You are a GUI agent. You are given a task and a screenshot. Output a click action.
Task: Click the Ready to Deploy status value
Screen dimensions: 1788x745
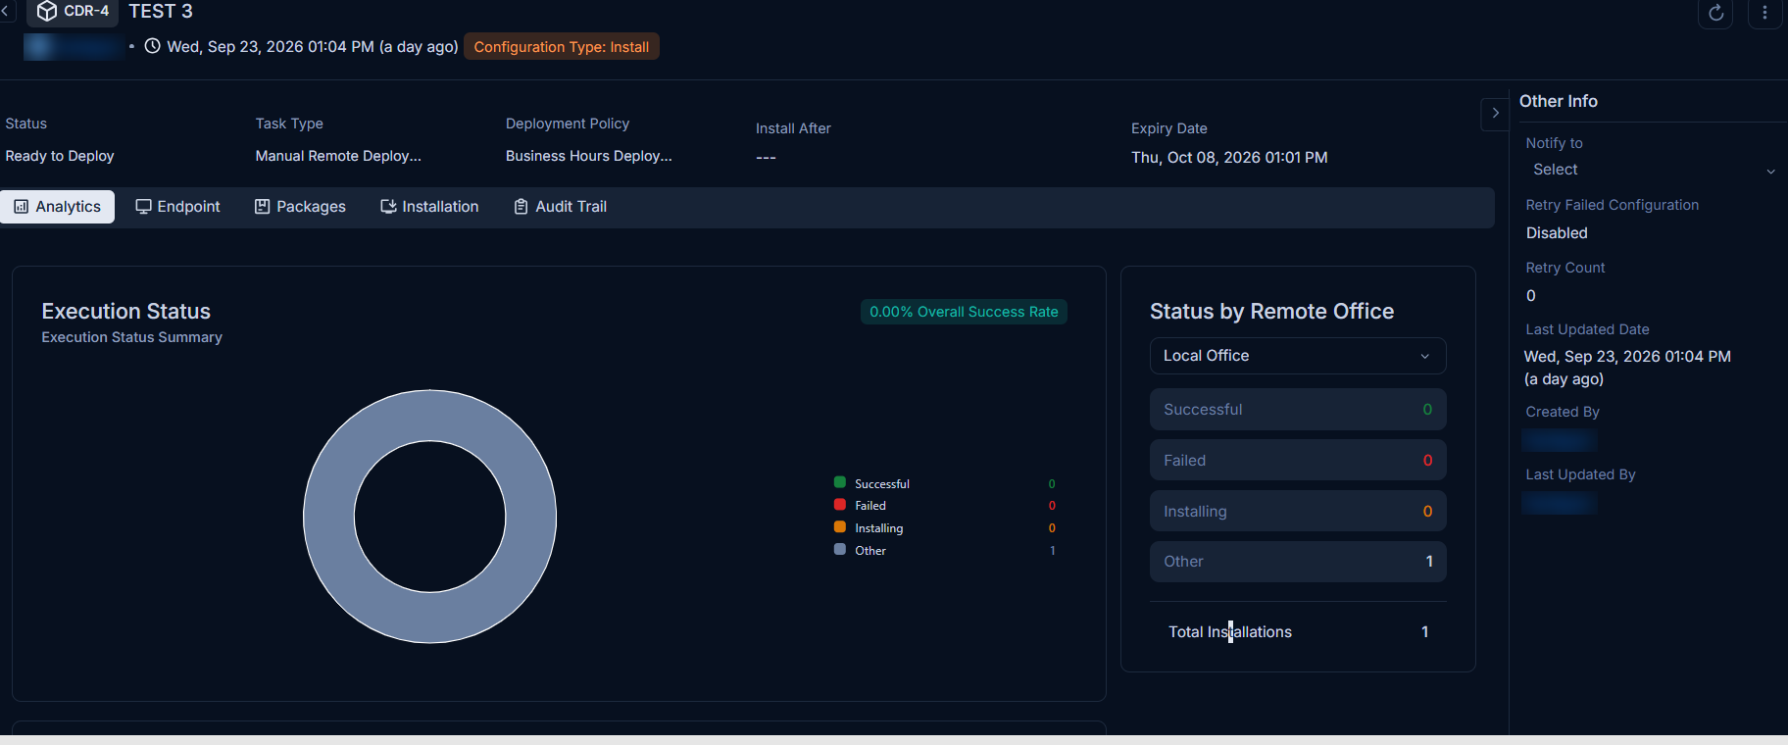point(60,156)
